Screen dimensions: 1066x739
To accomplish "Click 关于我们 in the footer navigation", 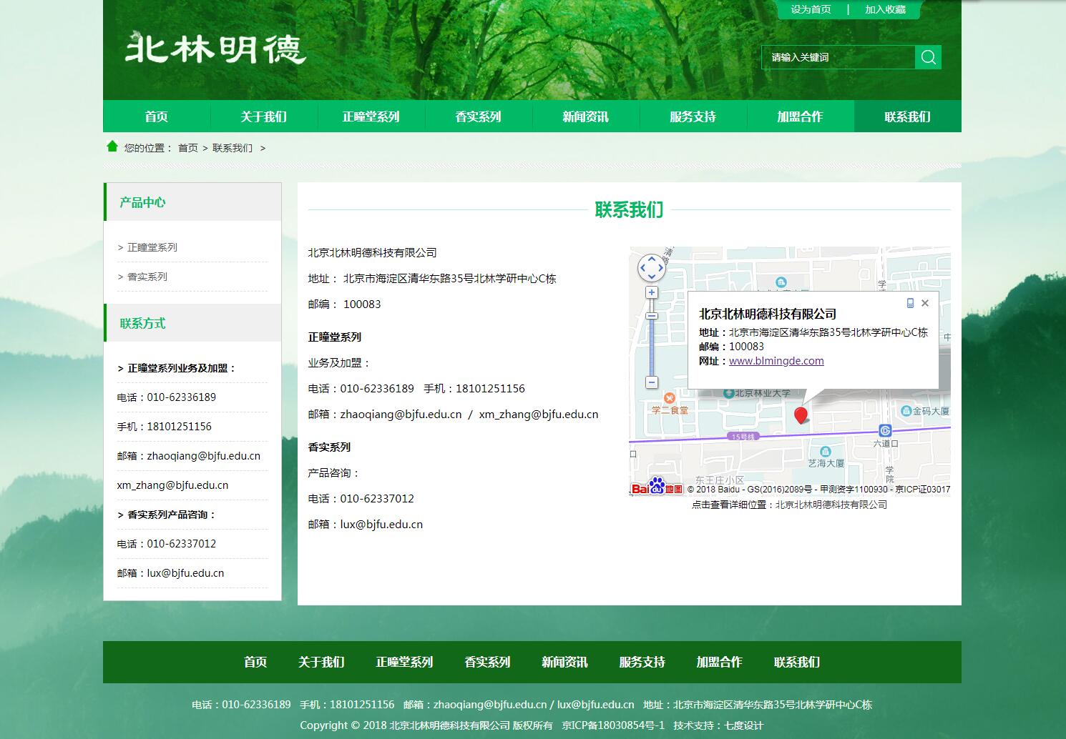I will click(321, 662).
